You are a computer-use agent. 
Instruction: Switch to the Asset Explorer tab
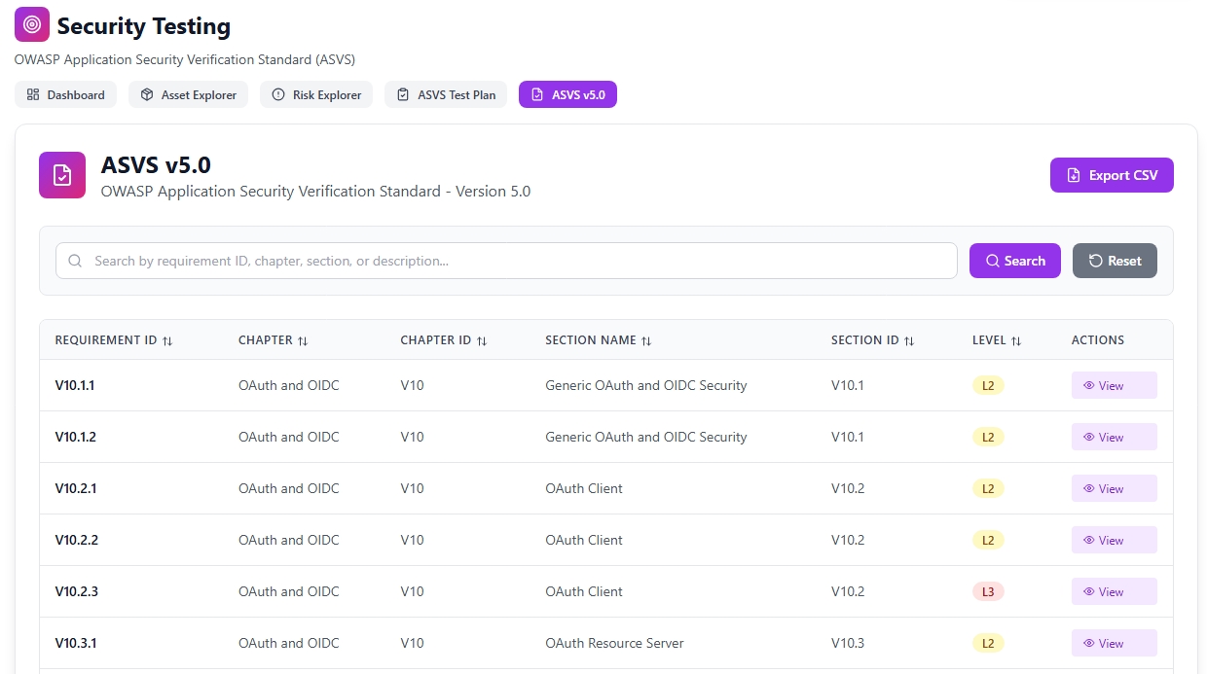tap(189, 94)
